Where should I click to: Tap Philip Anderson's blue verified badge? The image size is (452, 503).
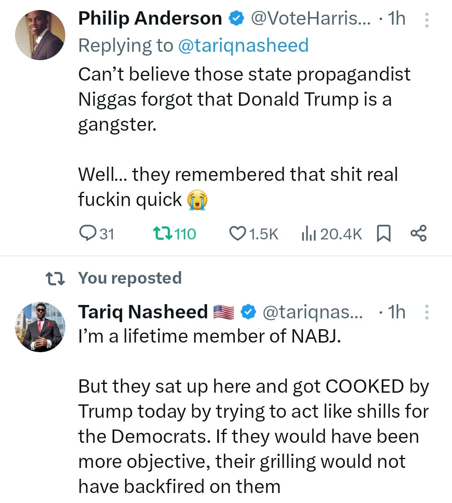tap(236, 19)
